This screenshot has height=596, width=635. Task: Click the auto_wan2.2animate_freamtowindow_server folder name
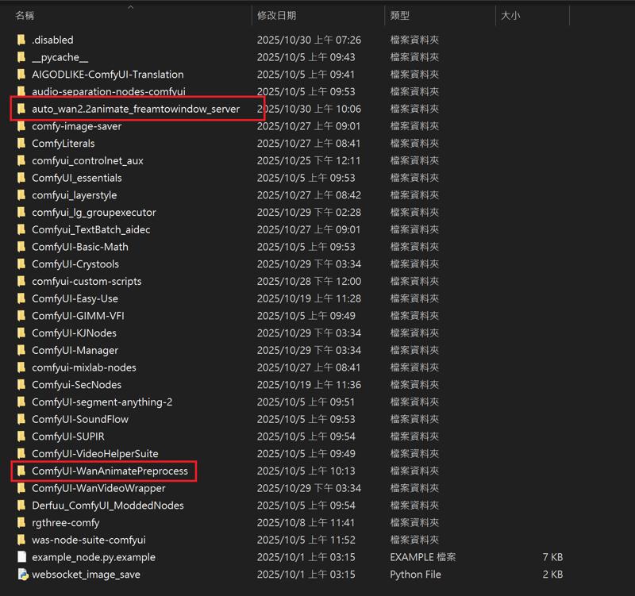(x=136, y=109)
